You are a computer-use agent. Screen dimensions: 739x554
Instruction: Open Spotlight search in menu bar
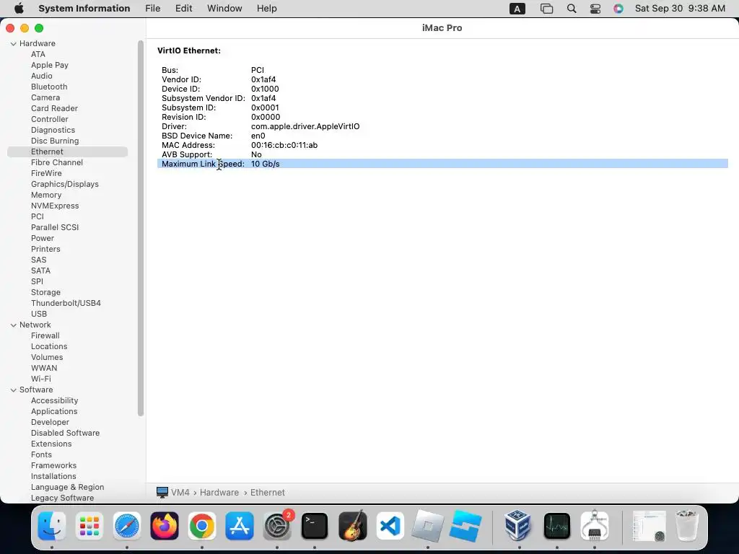point(572,9)
